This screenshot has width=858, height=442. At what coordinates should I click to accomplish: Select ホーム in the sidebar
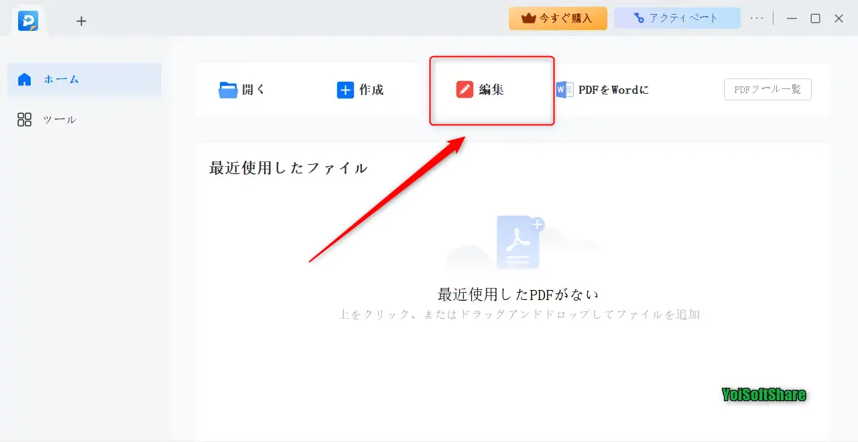point(84,79)
